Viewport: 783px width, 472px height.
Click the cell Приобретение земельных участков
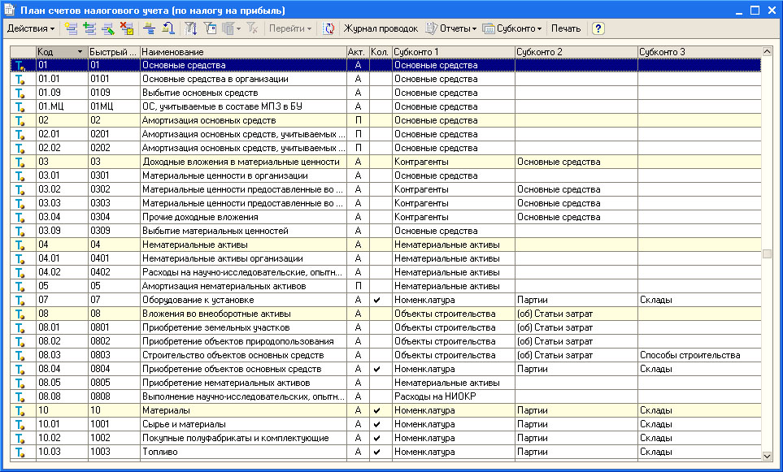[243, 328]
